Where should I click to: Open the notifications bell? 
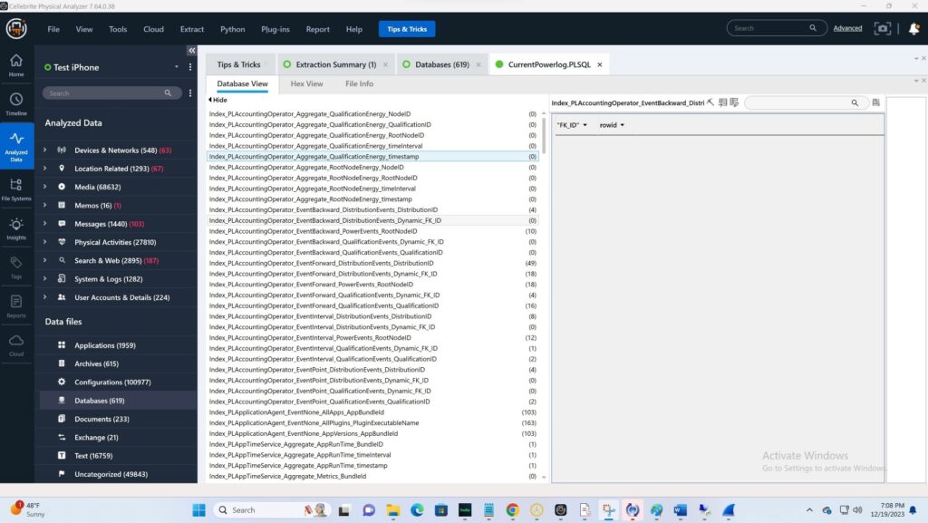(913, 28)
